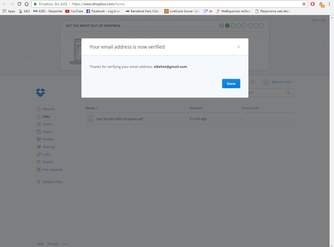Open Events in the sidebar

coord(48,162)
